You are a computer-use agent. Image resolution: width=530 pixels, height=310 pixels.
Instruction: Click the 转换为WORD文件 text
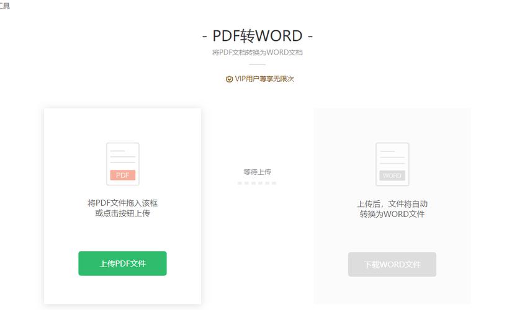[x=392, y=214]
